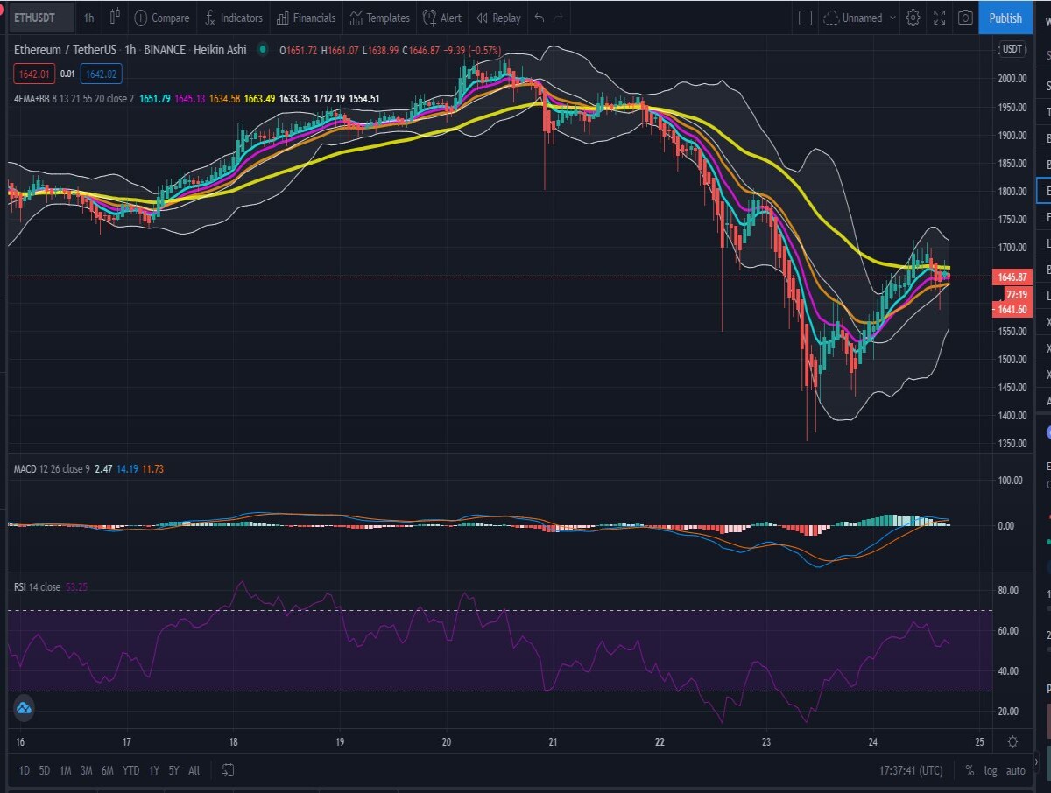Create a new Alert
This screenshot has width=1051, height=793.
click(x=442, y=18)
